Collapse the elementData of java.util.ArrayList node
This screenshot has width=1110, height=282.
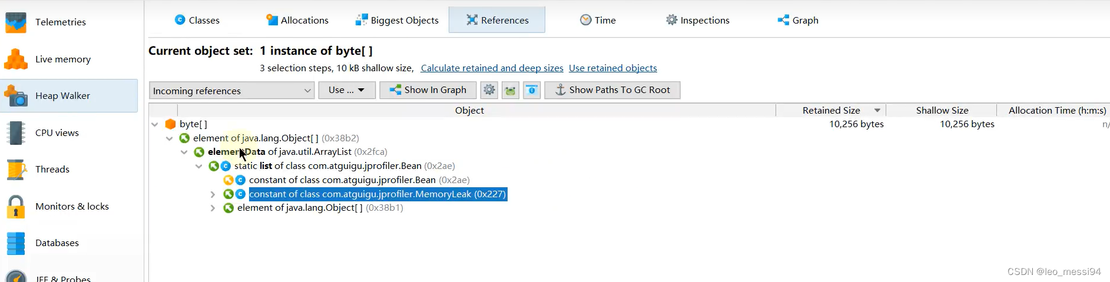point(184,152)
